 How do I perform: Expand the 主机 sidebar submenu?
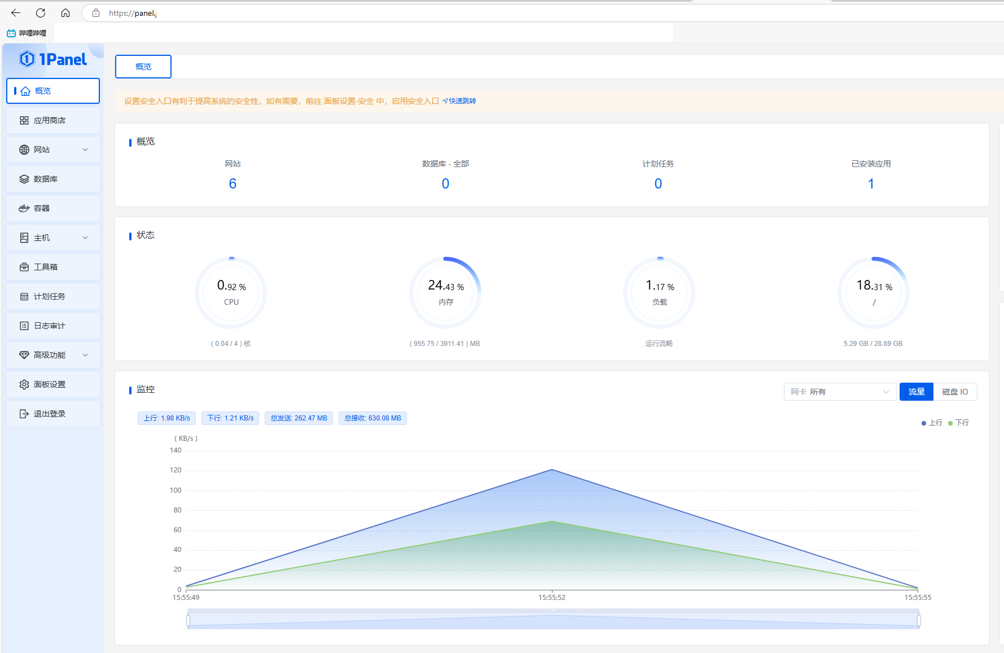pyautogui.click(x=85, y=238)
